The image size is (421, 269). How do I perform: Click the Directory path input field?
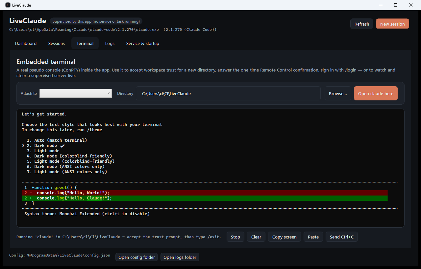228,93
